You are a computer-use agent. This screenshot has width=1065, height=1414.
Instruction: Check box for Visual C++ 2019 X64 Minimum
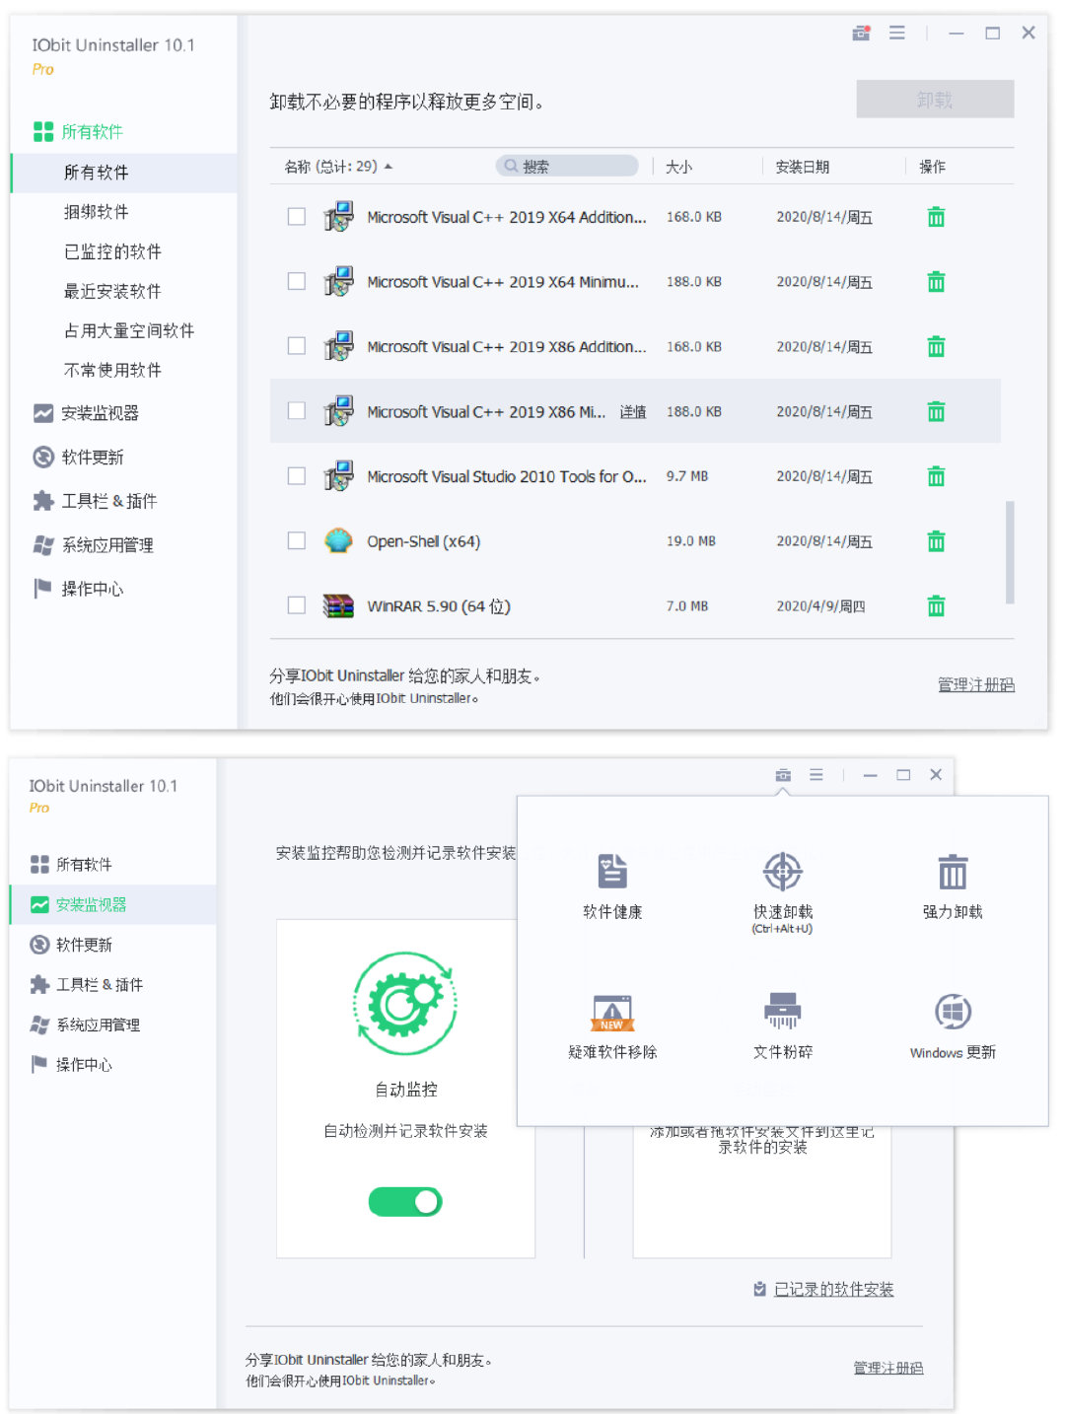tap(296, 281)
